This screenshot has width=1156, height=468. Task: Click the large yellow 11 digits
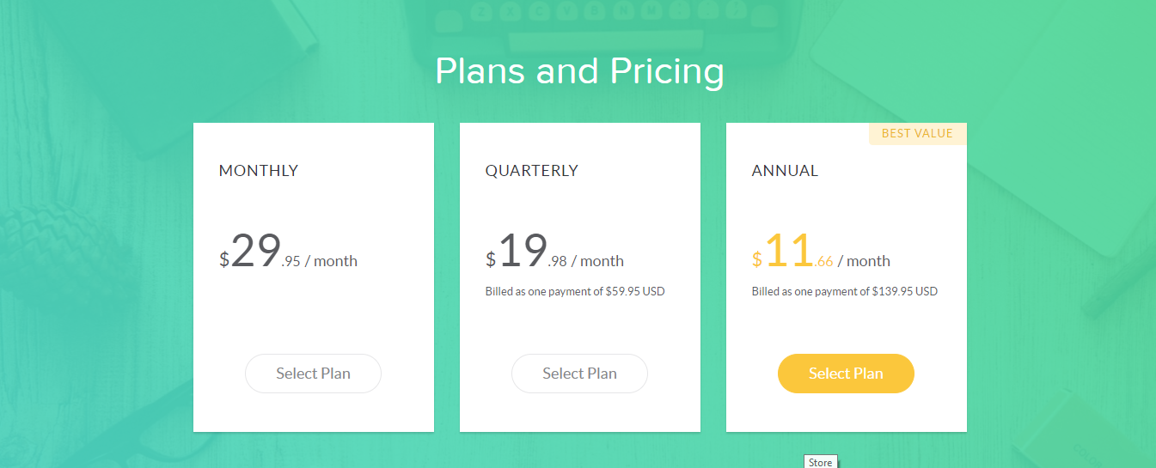[789, 252]
